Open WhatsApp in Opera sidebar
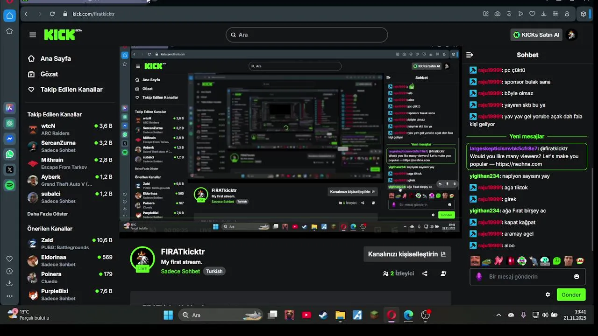 point(9,154)
